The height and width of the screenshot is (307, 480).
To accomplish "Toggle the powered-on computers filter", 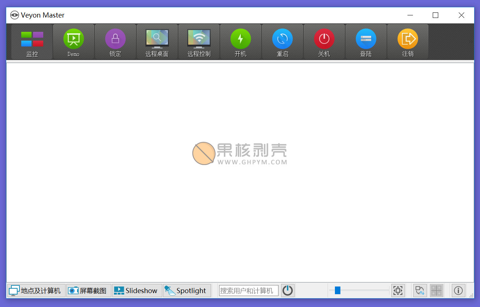I will pyautogui.click(x=288, y=291).
